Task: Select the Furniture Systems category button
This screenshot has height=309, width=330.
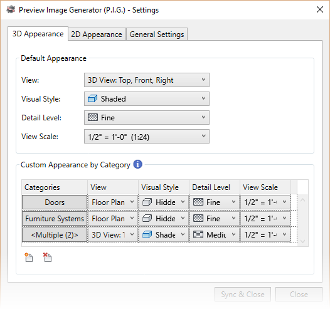Action: 55,218
